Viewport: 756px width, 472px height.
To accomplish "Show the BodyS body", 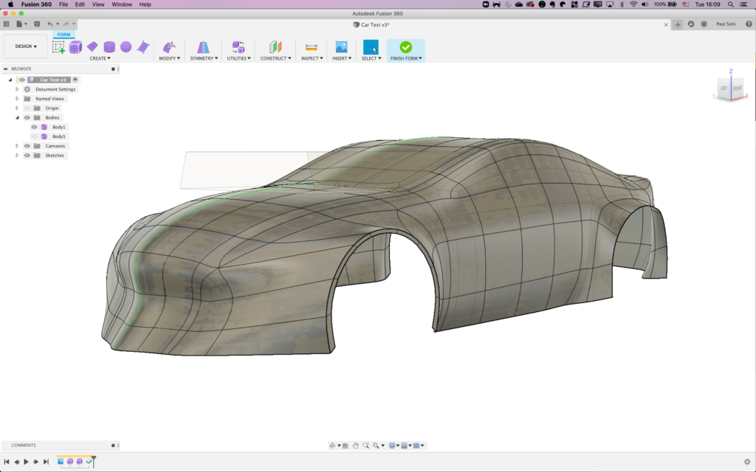I will 34,136.
